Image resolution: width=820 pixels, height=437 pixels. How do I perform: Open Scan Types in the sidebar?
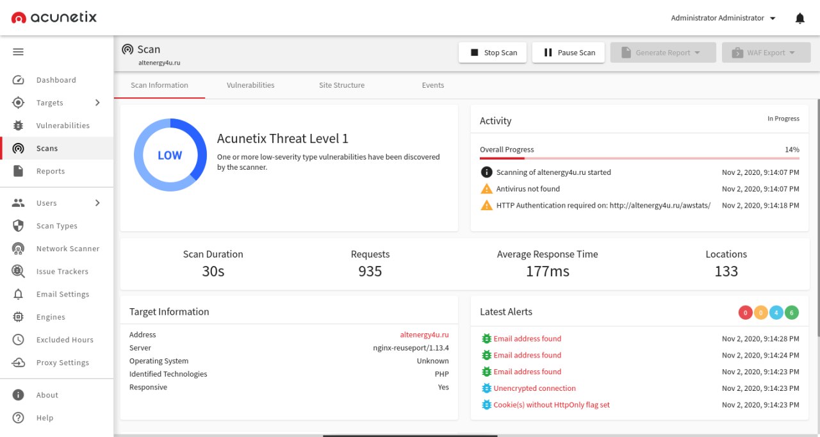click(56, 226)
